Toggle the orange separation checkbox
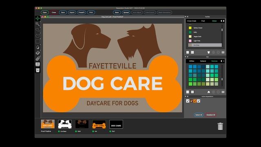The height and width of the screenshot is (147, 261). point(195,101)
